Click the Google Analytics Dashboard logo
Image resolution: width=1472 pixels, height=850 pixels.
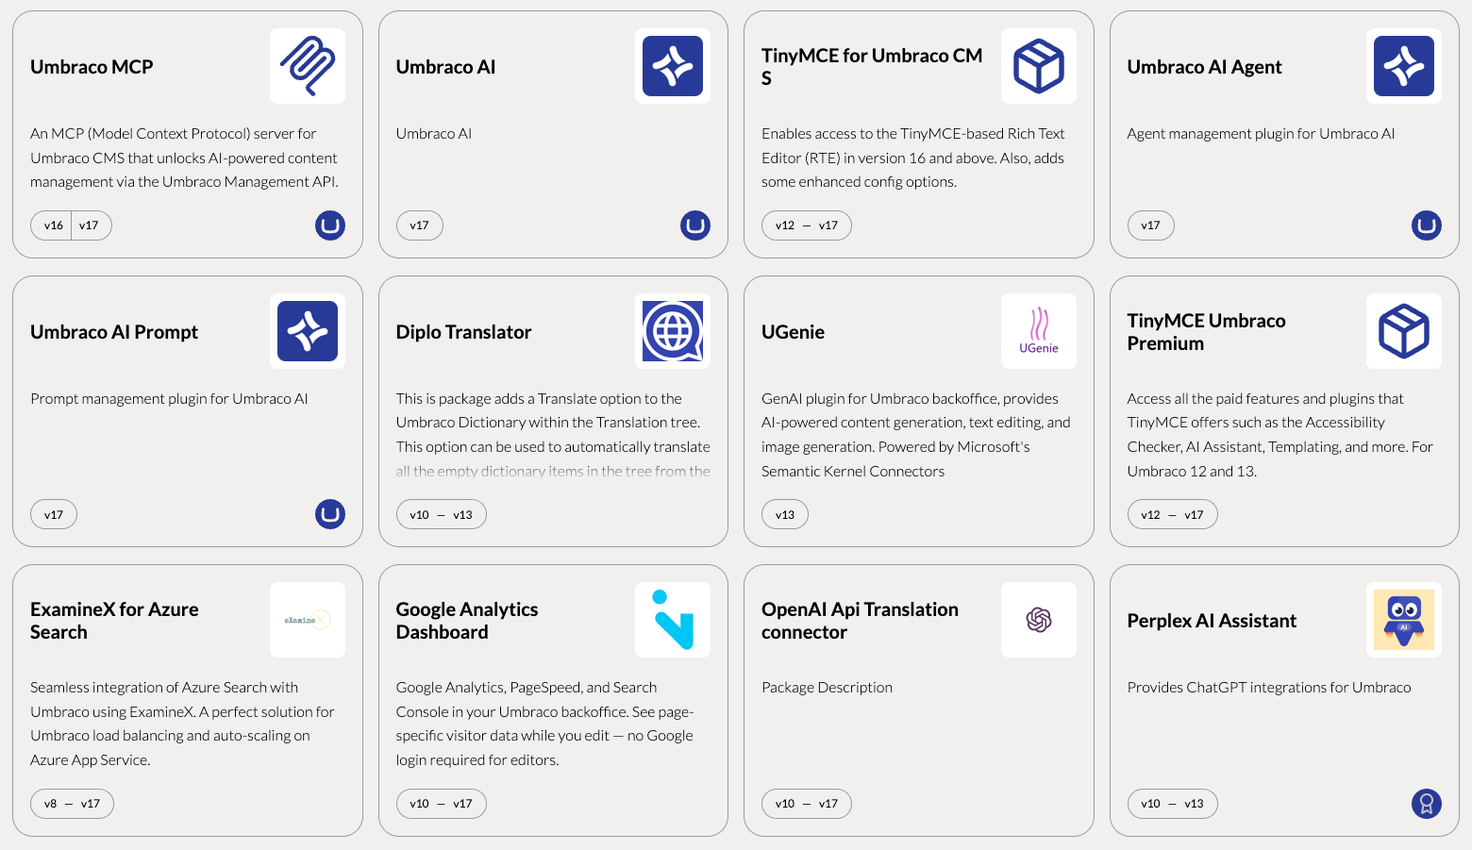673,620
